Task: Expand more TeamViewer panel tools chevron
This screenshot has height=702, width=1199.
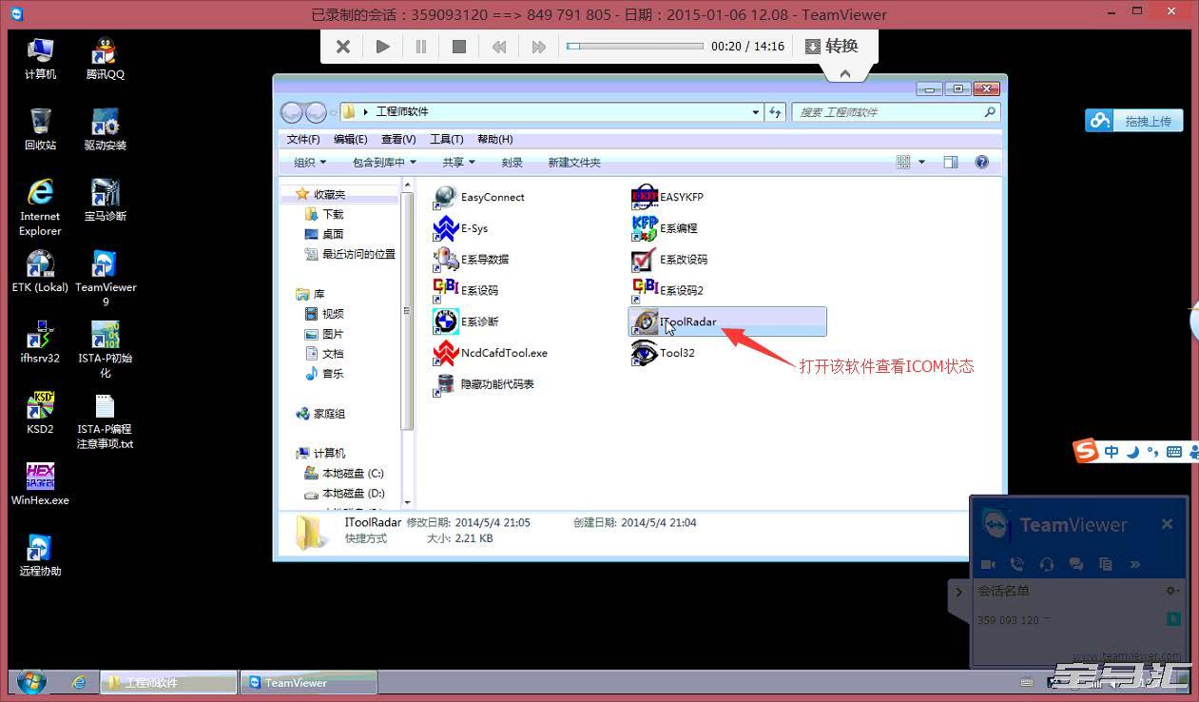Action: point(1134,564)
